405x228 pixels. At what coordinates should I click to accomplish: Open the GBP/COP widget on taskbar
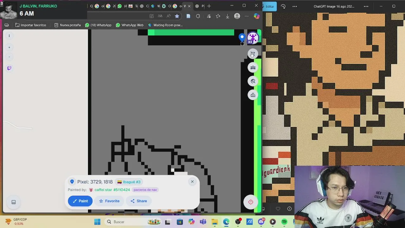pos(16,222)
